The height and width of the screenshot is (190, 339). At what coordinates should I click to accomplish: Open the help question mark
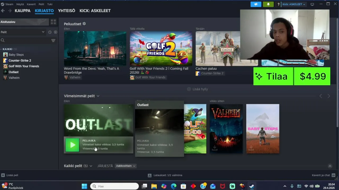(x=278, y=4)
